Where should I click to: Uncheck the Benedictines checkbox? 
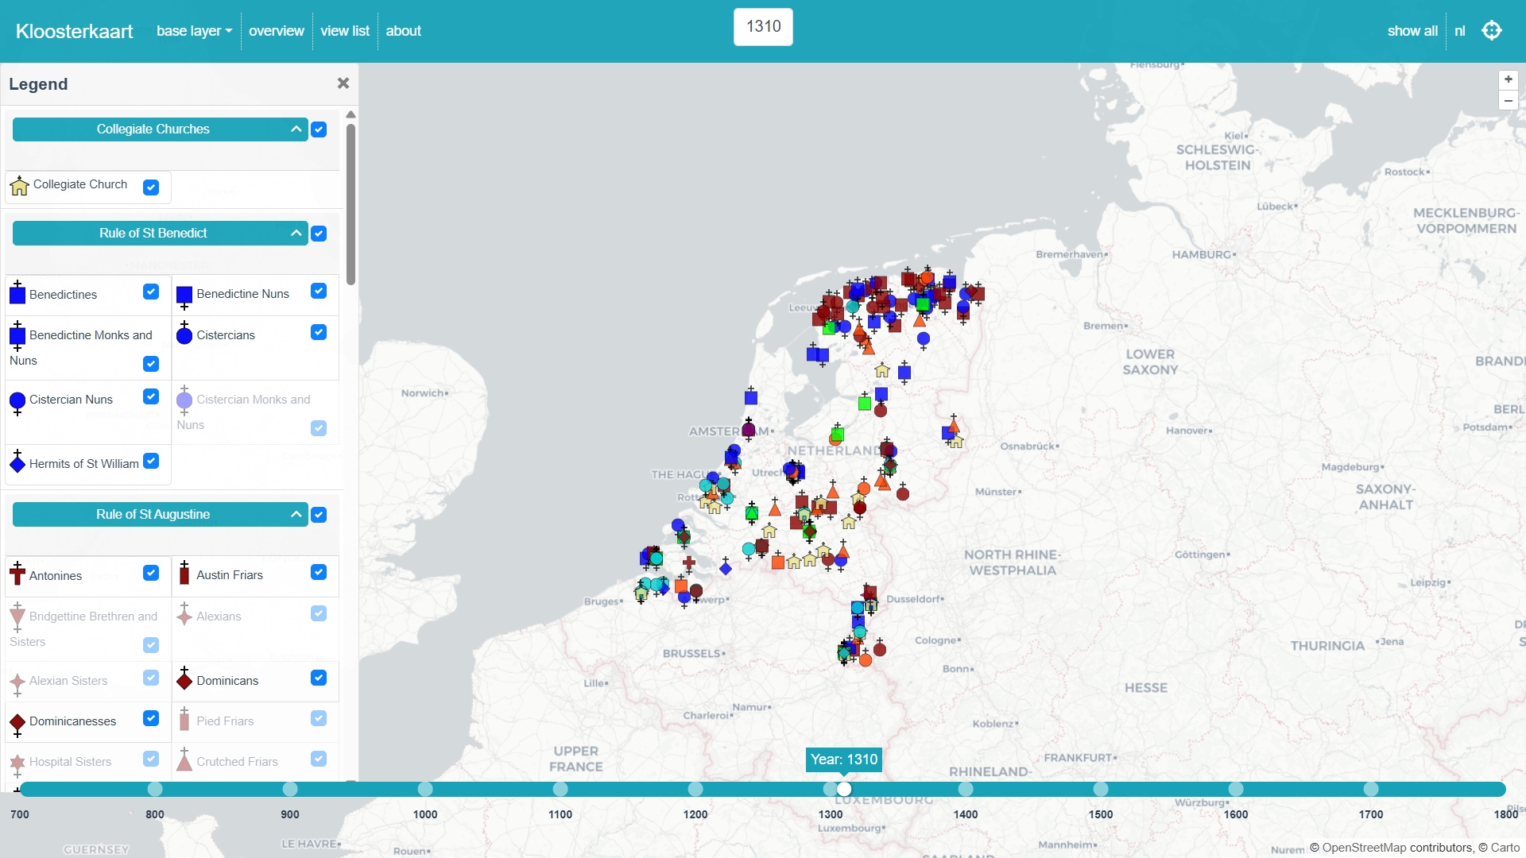[151, 292]
